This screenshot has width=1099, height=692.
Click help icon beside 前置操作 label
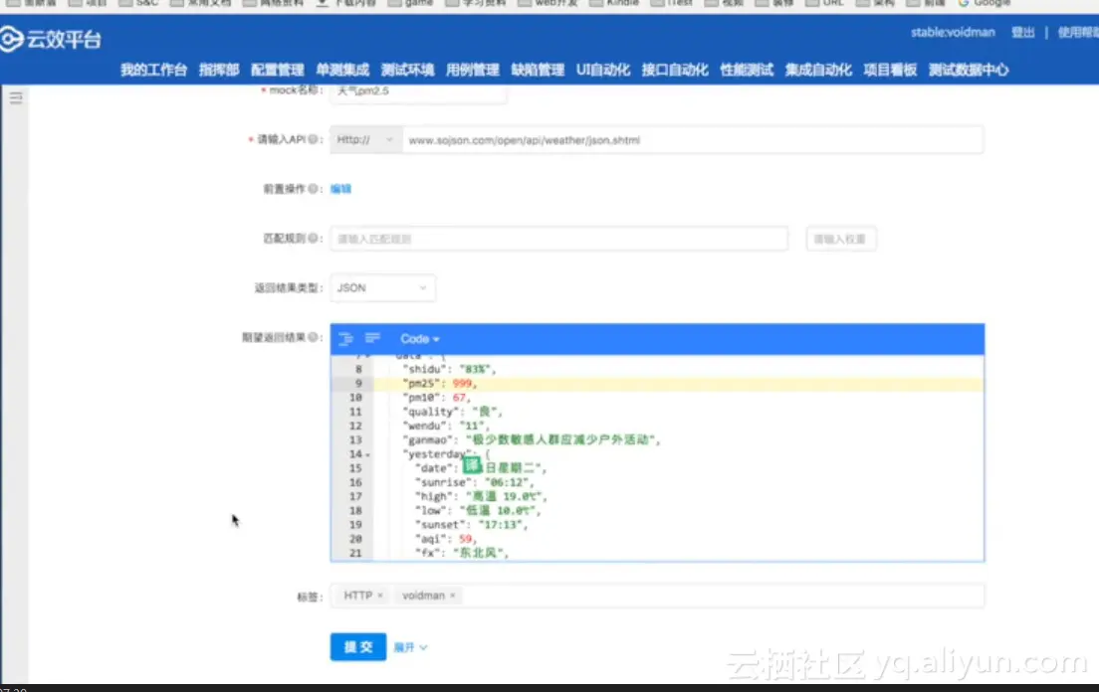(x=314, y=189)
